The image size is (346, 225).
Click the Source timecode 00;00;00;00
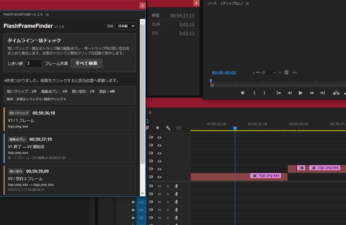pos(224,73)
